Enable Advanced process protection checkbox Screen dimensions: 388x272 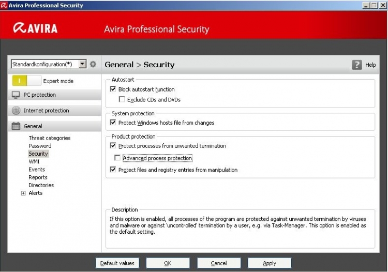[117, 158]
